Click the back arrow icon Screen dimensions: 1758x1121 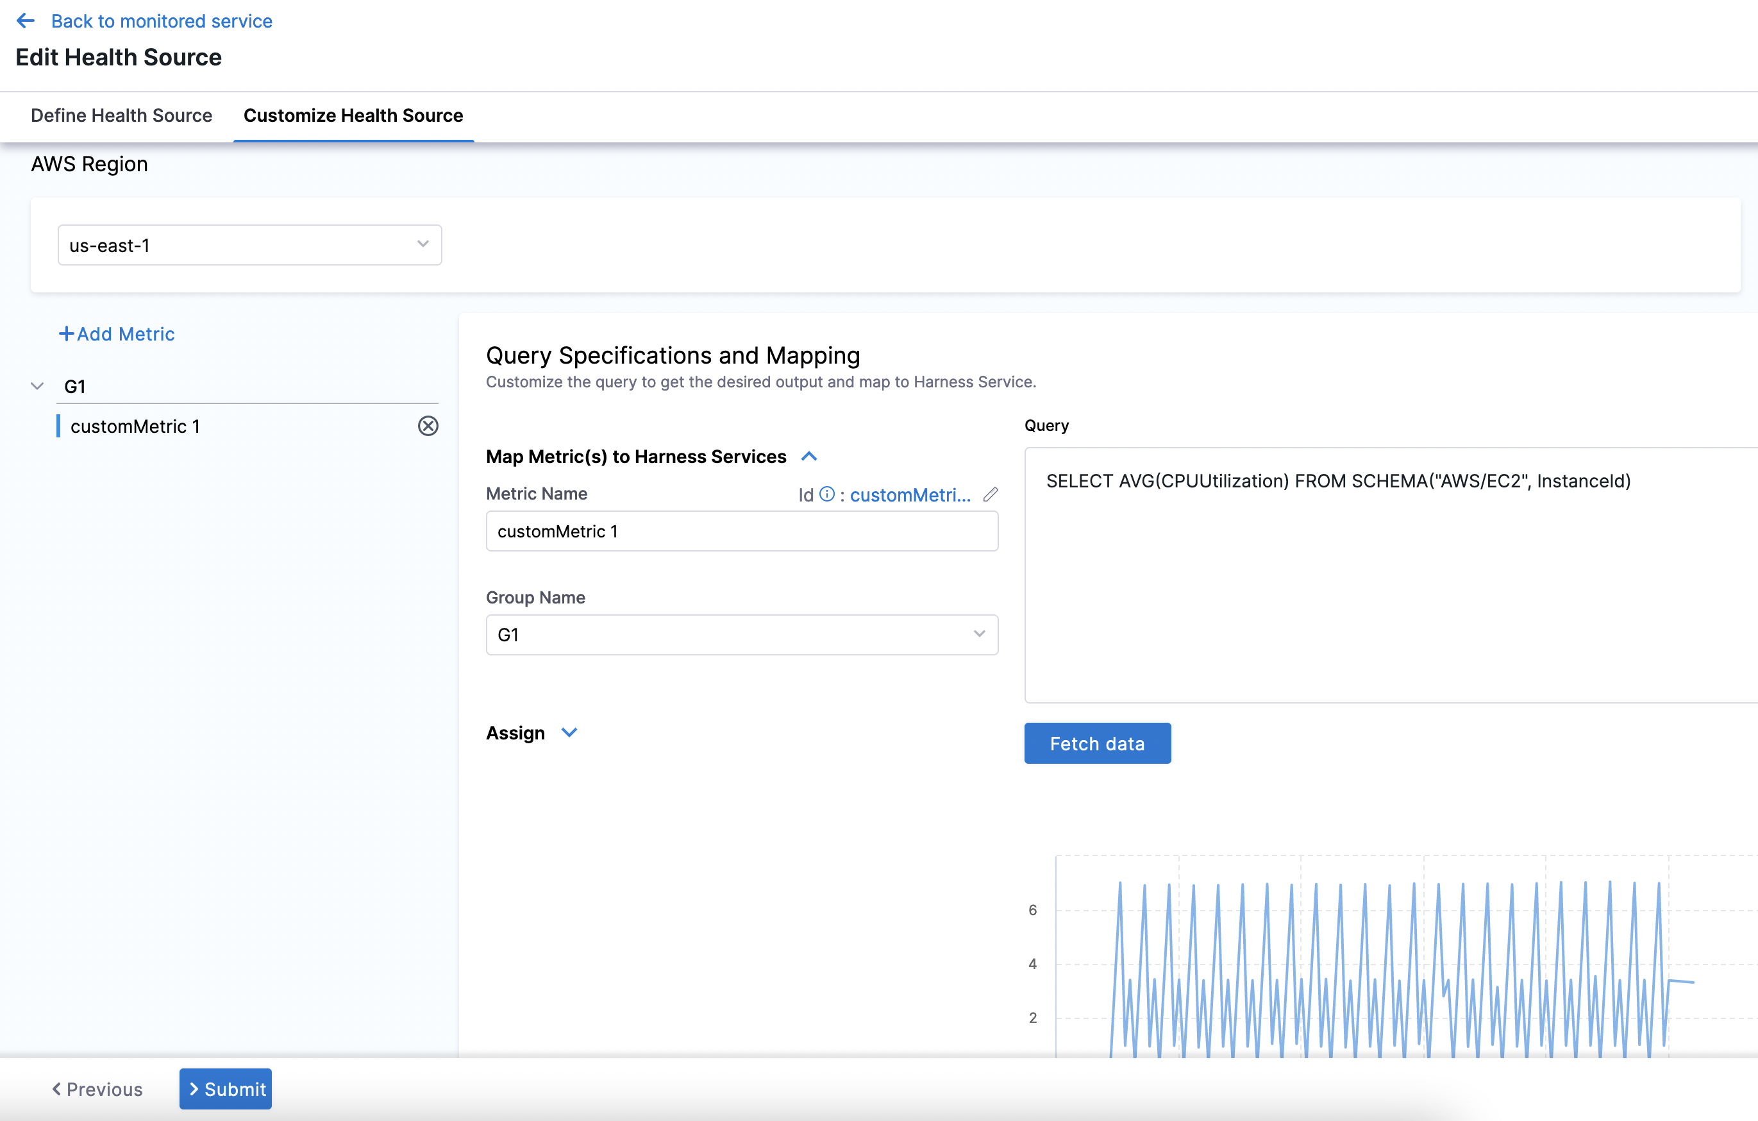tap(26, 21)
